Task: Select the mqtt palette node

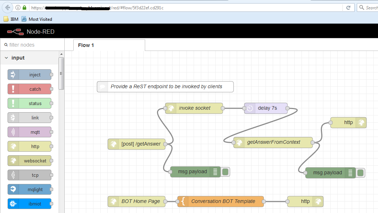Action: [30, 132]
